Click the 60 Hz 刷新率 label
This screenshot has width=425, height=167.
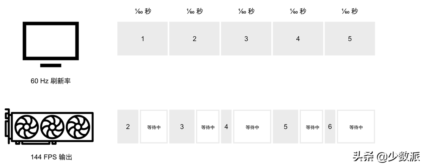click(x=51, y=81)
